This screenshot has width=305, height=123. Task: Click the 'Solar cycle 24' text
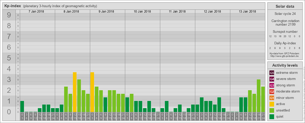click(x=285, y=14)
